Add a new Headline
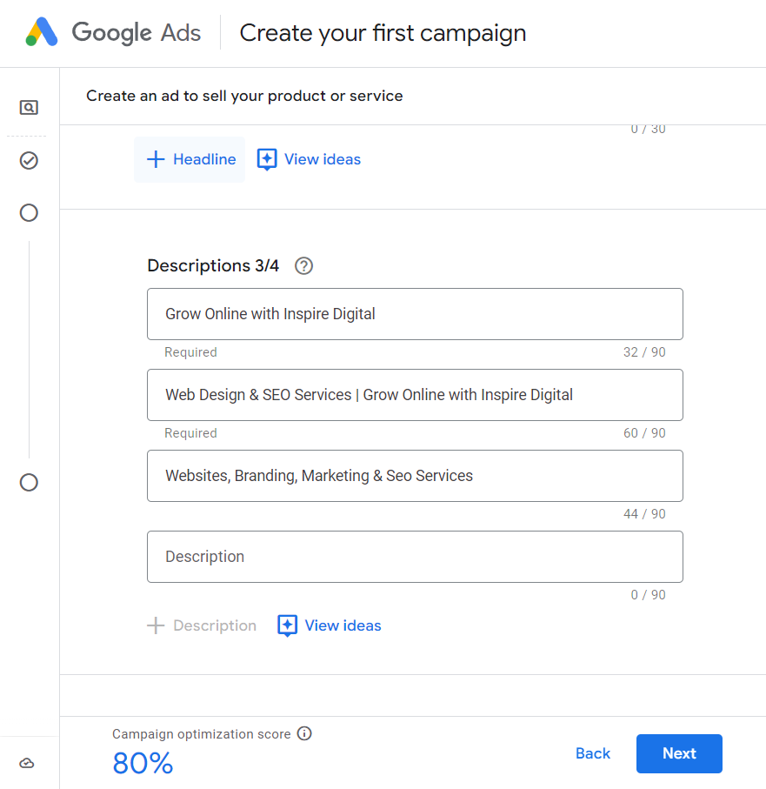Image resolution: width=766 pixels, height=789 pixels. (190, 159)
